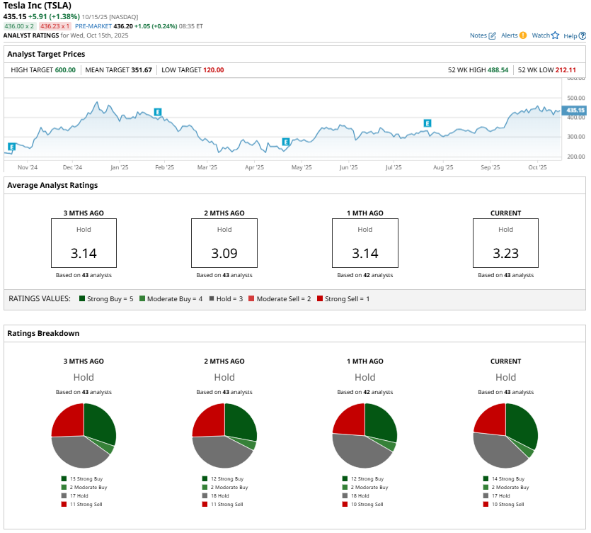Image resolution: width=591 pixels, height=533 pixels.
Task: Select the earnings E marker near Aug '25
Action: click(428, 123)
